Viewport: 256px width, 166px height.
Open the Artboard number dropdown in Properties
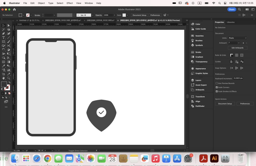click(239, 43)
